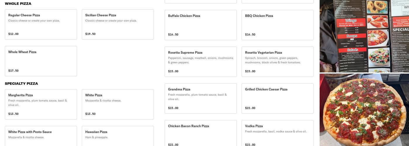Image resolution: width=409 pixels, height=146 pixels.
Task: Add Margherita Pizza from Specialty Pizza
Action: [41, 104]
